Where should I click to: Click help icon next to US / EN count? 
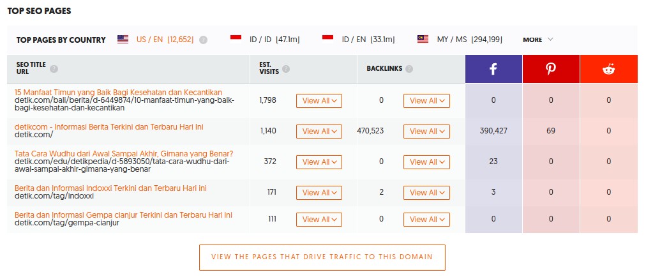(x=203, y=40)
